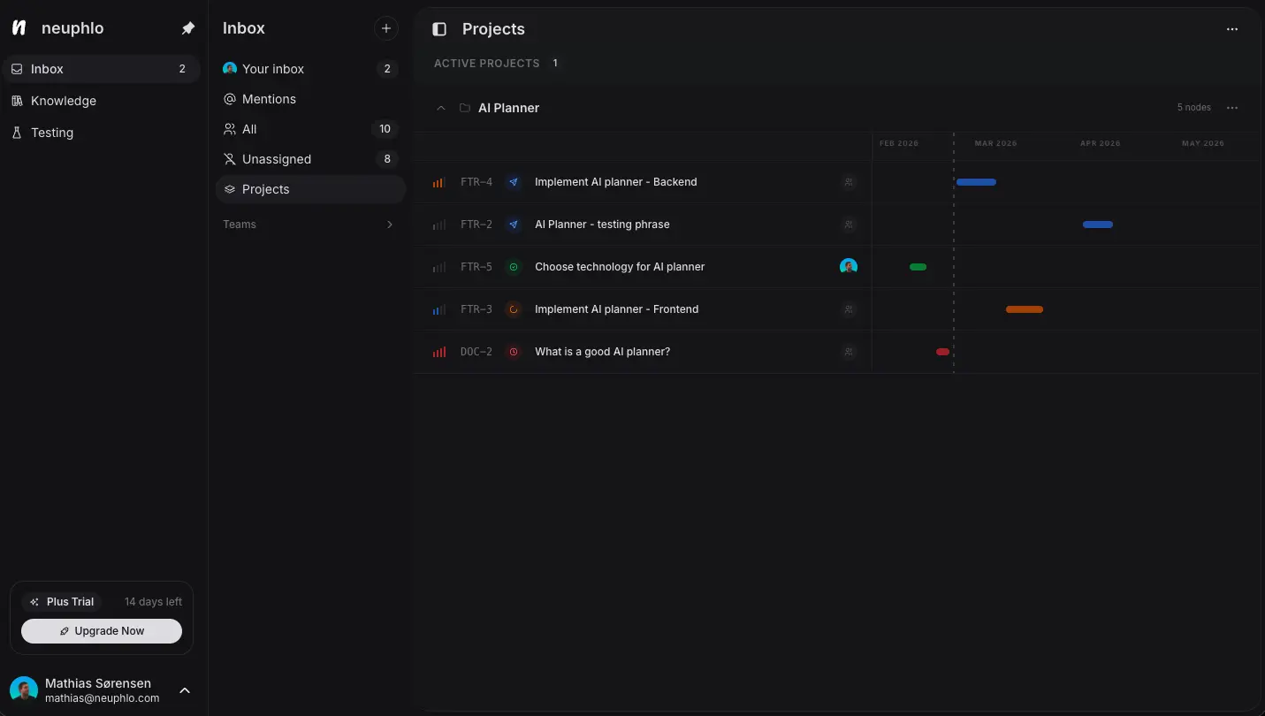Screen dimensions: 1265x716
Task: Click the high-priority bars icon on FTR-4
Action: (438, 182)
